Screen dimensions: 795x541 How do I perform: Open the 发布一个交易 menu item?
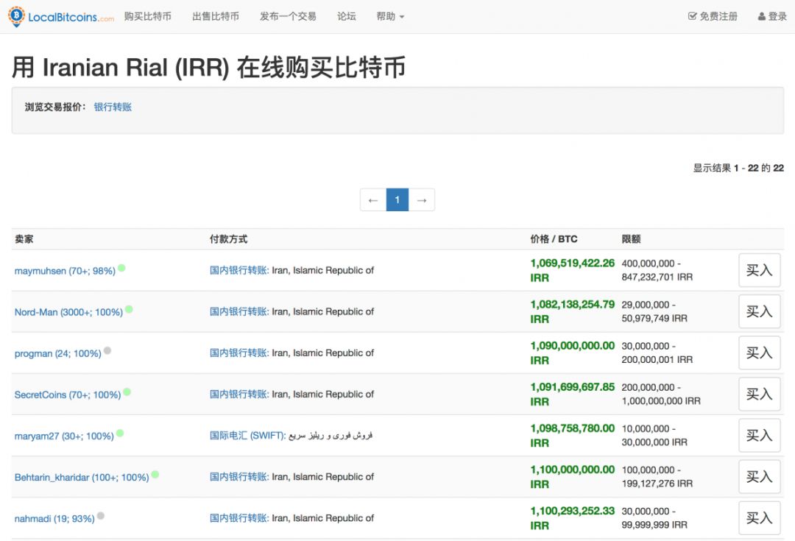pos(288,17)
